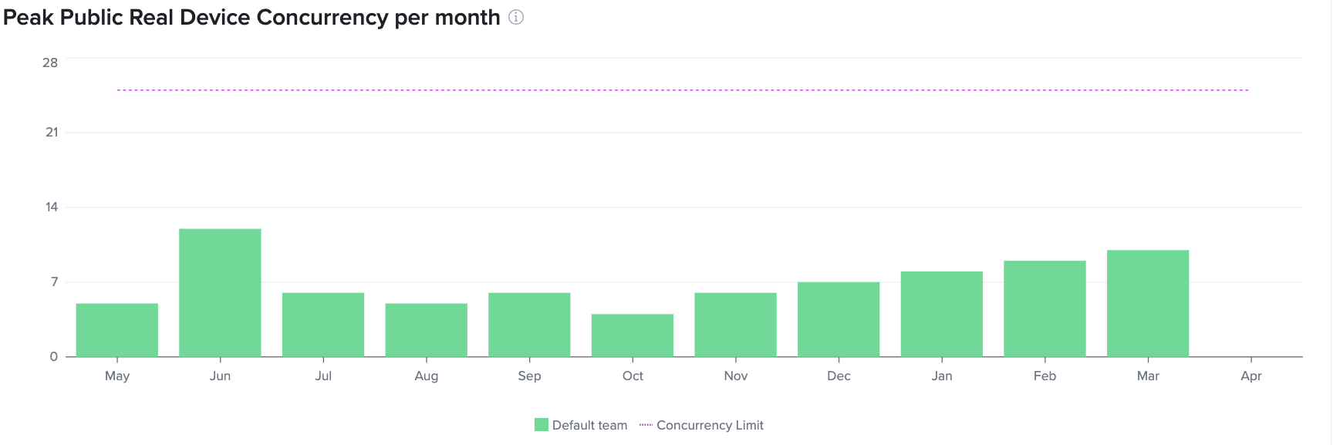The image size is (1333, 445).
Task: Click the Apr label on x-axis
Action: click(x=1251, y=376)
